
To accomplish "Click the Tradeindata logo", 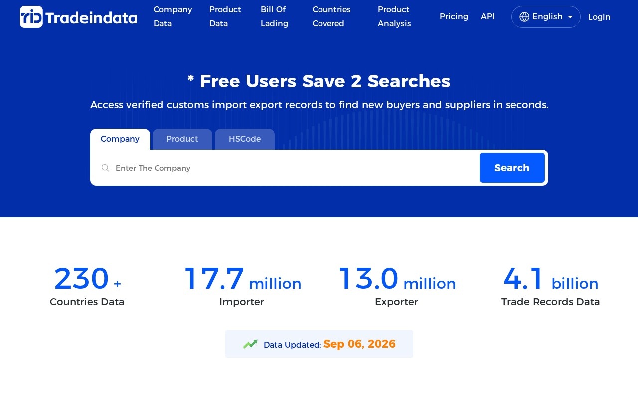I will click(x=78, y=17).
